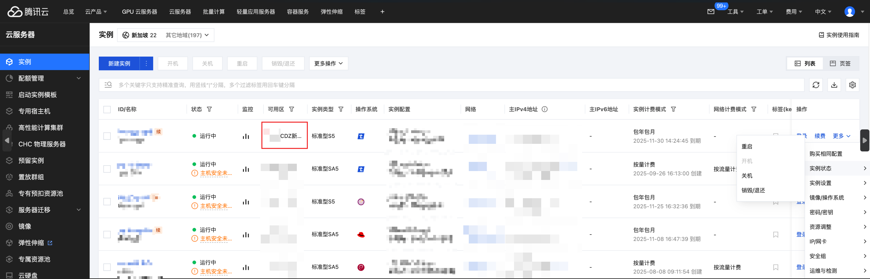The image size is (870, 279).
Task: Open the messages mail icon
Action: 711,12
